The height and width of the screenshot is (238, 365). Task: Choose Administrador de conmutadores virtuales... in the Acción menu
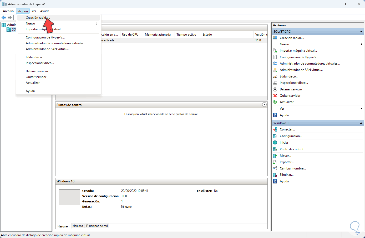click(59, 43)
